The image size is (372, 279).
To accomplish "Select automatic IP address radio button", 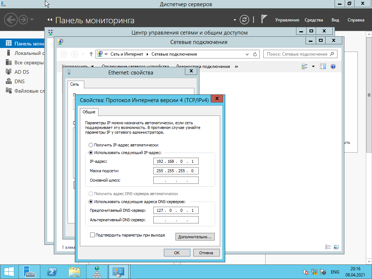I will pos(90,145).
